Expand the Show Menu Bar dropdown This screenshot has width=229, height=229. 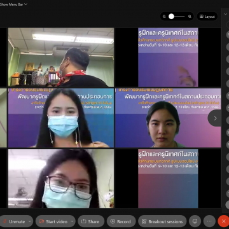[14, 4]
